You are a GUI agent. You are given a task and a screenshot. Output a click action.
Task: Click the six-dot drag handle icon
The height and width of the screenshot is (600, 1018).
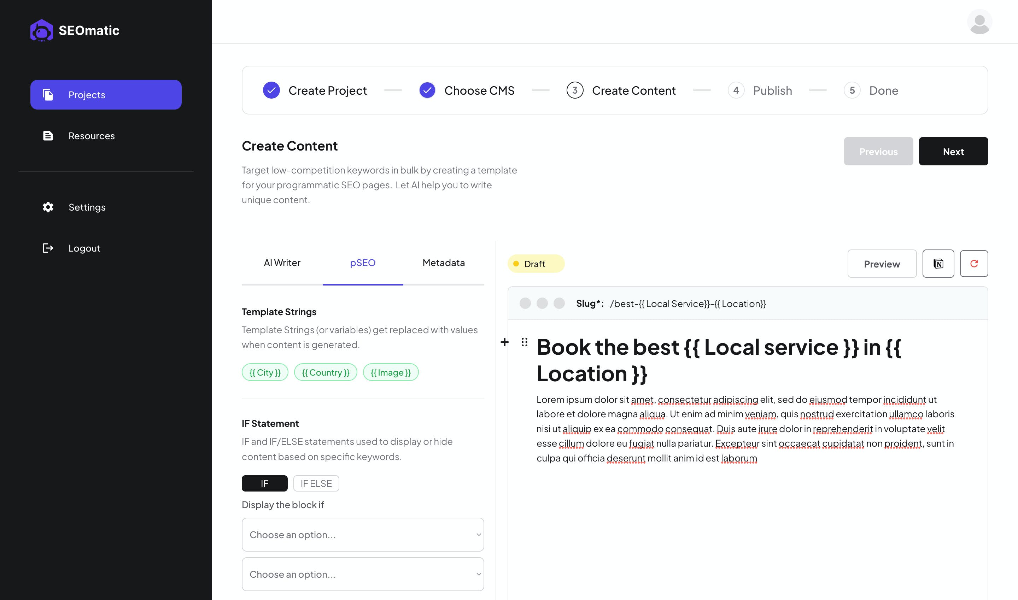click(524, 342)
